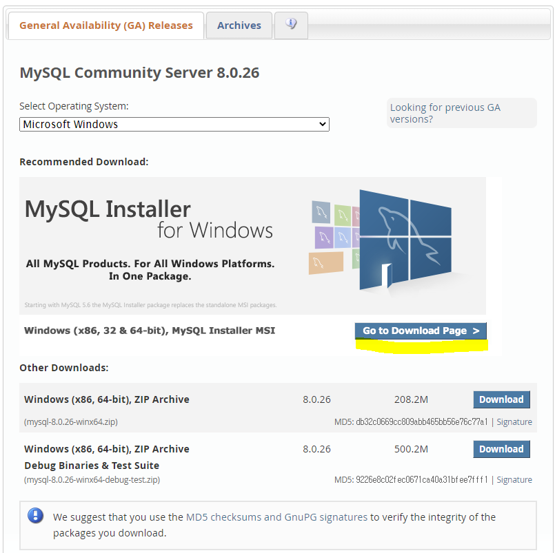Click the 8.0.26 version in the Debug Binaries row
The height and width of the screenshot is (553, 555).
[x=316, y=449]
